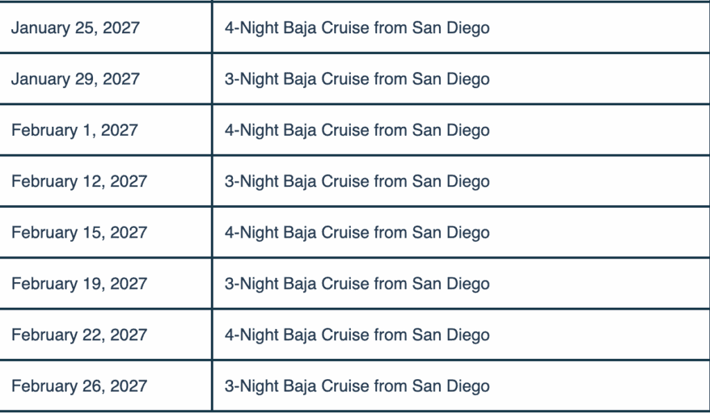Image resolution: width=710 pixels, height=413 pixels.
Task: Select the 3-Night Baja Cruise for February 12
Action: point(356,182)
